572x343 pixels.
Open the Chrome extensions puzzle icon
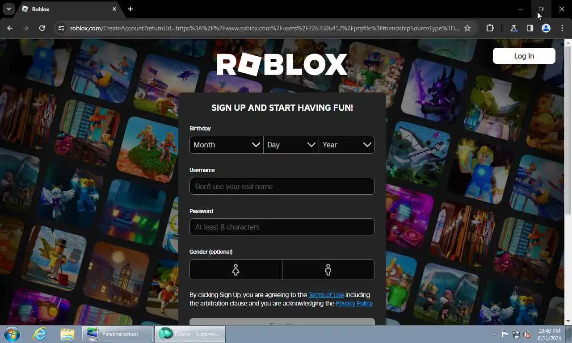click(x=490, y=28)
